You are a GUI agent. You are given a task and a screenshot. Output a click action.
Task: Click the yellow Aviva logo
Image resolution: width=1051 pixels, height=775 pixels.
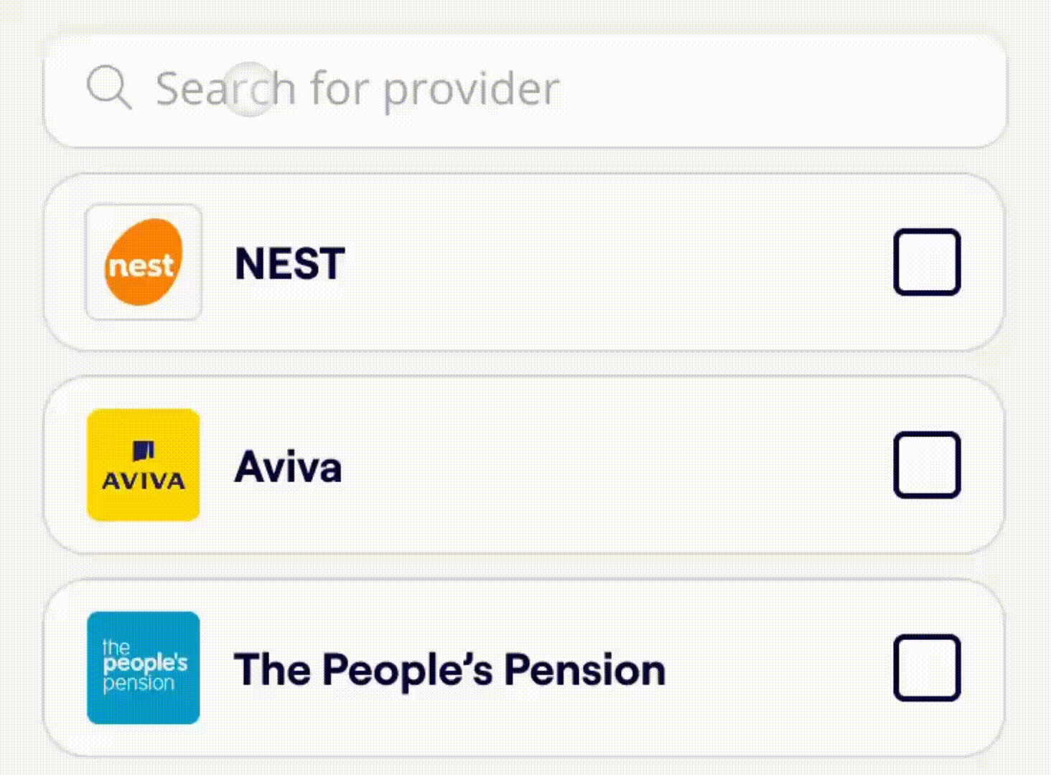point(144,465)
